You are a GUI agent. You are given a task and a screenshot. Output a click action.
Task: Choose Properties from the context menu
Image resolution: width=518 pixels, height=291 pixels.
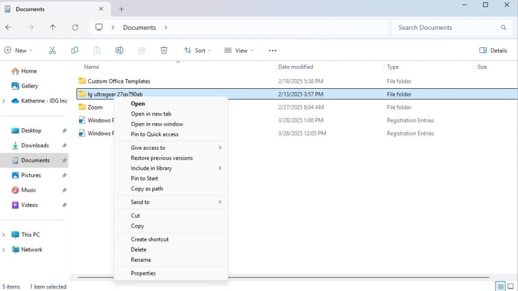click(143, 274)
